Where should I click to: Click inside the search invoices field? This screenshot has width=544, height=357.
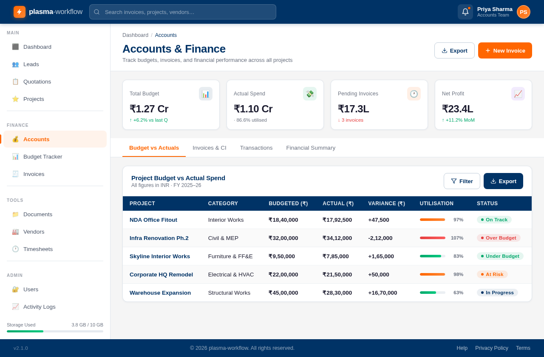(x=183, y=12)
